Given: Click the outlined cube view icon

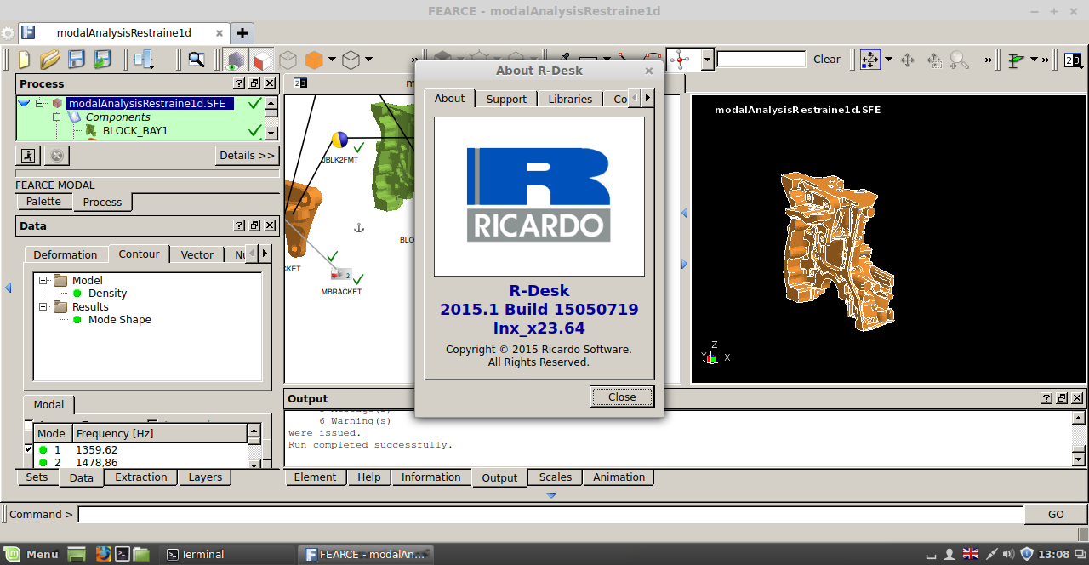Looking at the screenshot, I should [x=351, y=60].
